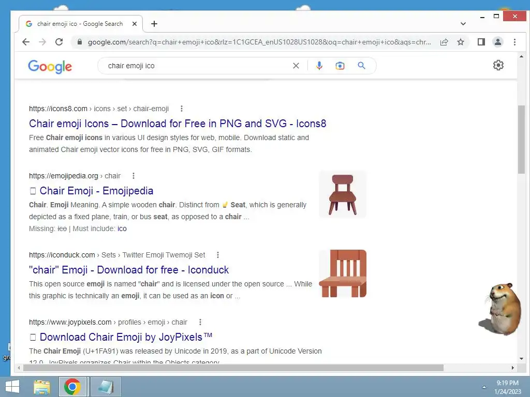Click the Iconduck chair thumbnail

pyautogui.click(x=343, y=273)
